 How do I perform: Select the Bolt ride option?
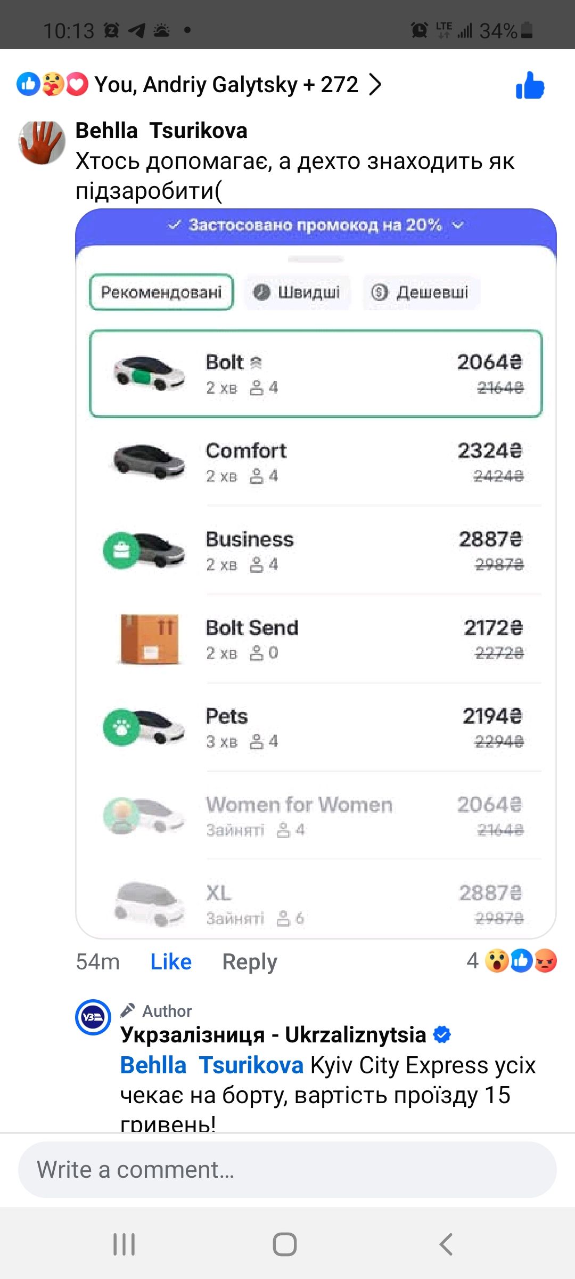click(316, 374)
